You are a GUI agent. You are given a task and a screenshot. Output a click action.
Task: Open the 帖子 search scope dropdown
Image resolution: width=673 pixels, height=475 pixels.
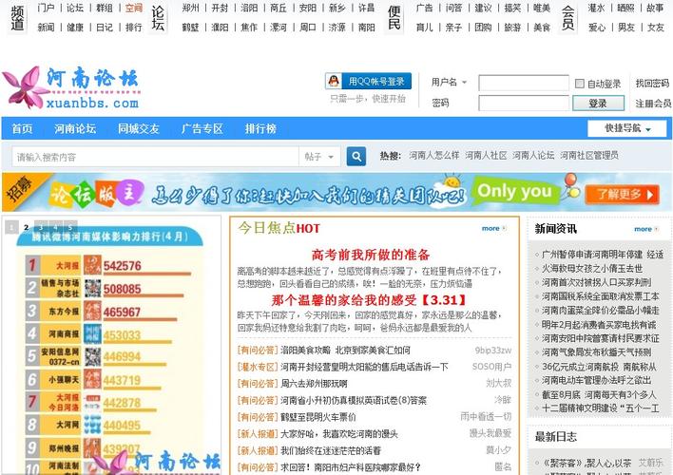click(319, 157)
